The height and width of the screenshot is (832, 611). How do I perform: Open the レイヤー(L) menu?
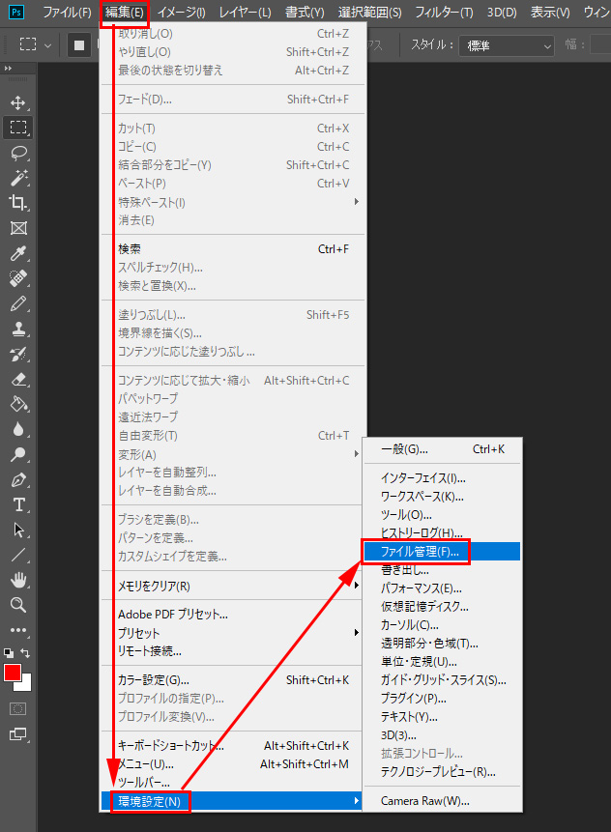point(246,13)
